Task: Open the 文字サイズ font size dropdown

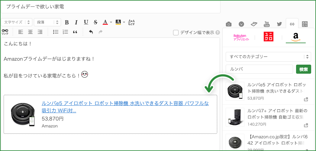Action: [x=17, y=22]
